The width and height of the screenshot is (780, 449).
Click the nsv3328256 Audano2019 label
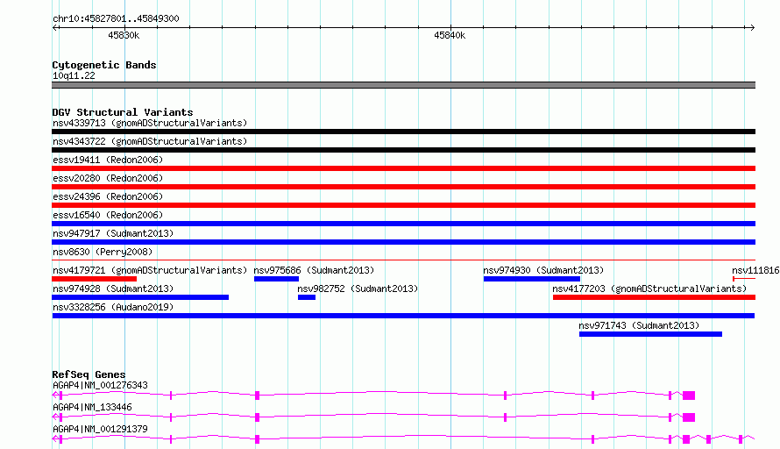(x=113, y=307)
